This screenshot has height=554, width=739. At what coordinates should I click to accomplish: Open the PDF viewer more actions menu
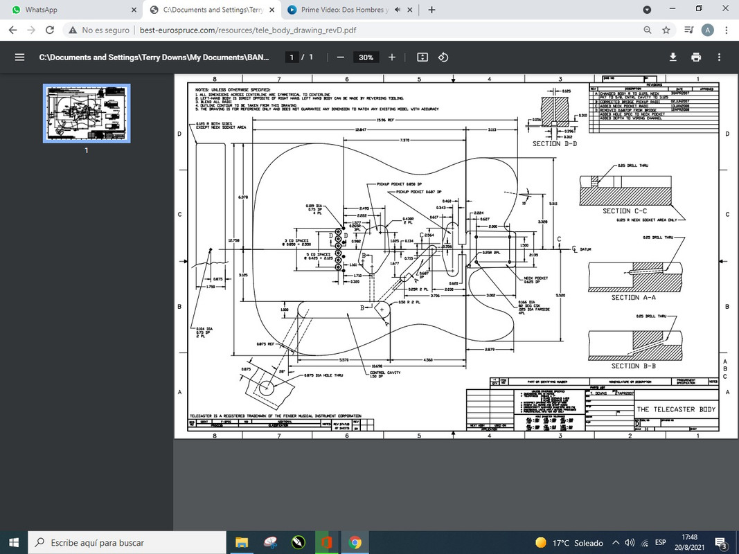720,57
